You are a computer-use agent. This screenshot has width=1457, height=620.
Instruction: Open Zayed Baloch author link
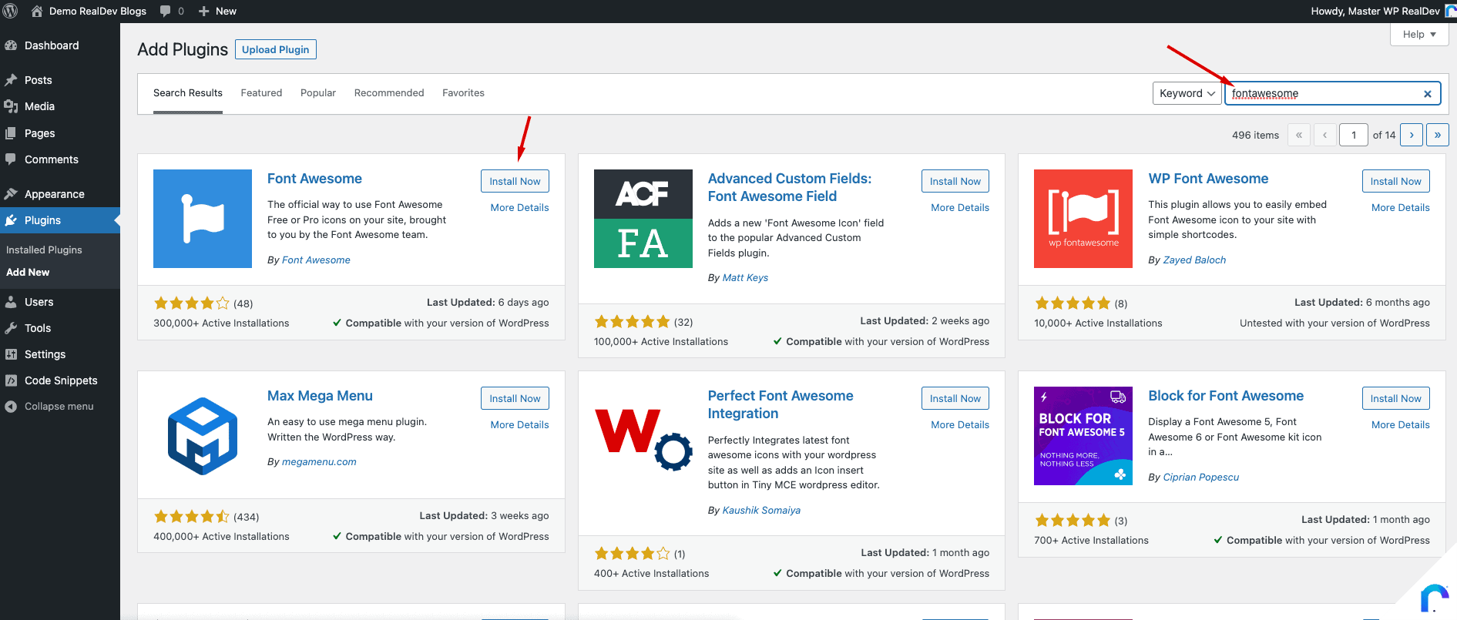pyautogui.click(x=1194, y=260)
